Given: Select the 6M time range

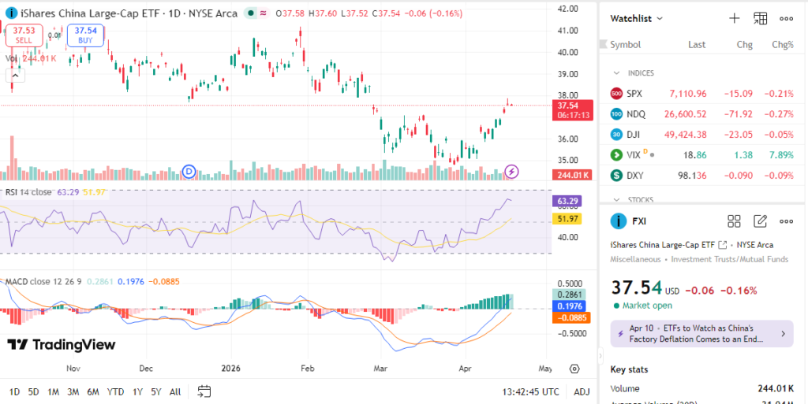Looking at the screenshot, I should pos(92,391).
